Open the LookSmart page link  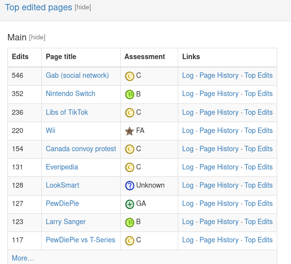pyautogui.click(x=63, y=185)
